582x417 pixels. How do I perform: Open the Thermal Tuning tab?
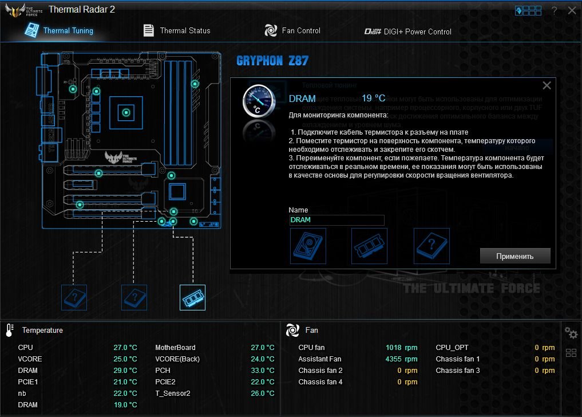[60, 30]
